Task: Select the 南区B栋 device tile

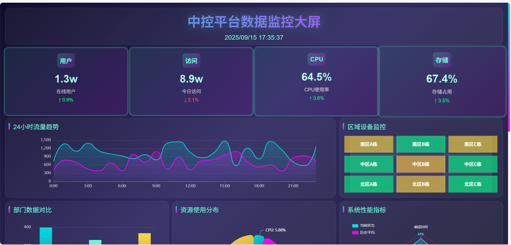Action: (x=421, y=144)
